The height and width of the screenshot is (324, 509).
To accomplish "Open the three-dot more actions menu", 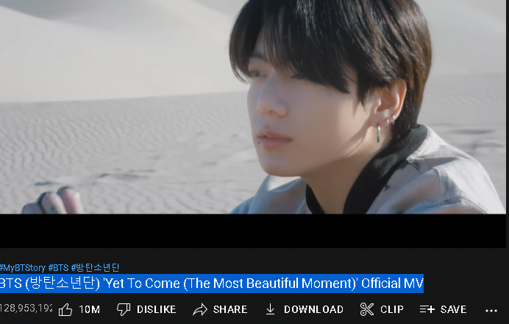I will point(491,311).
